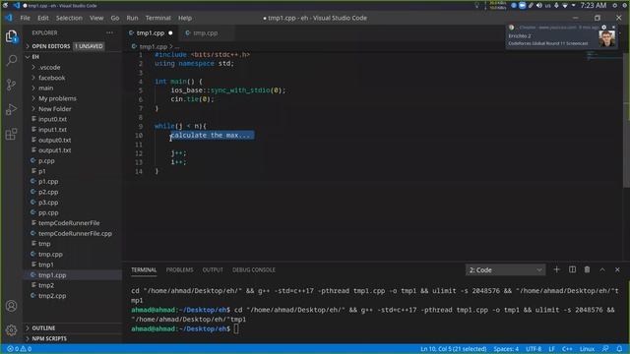Open the Help menu
Viewport: 630px width, 354px height.
coord(185,18)
